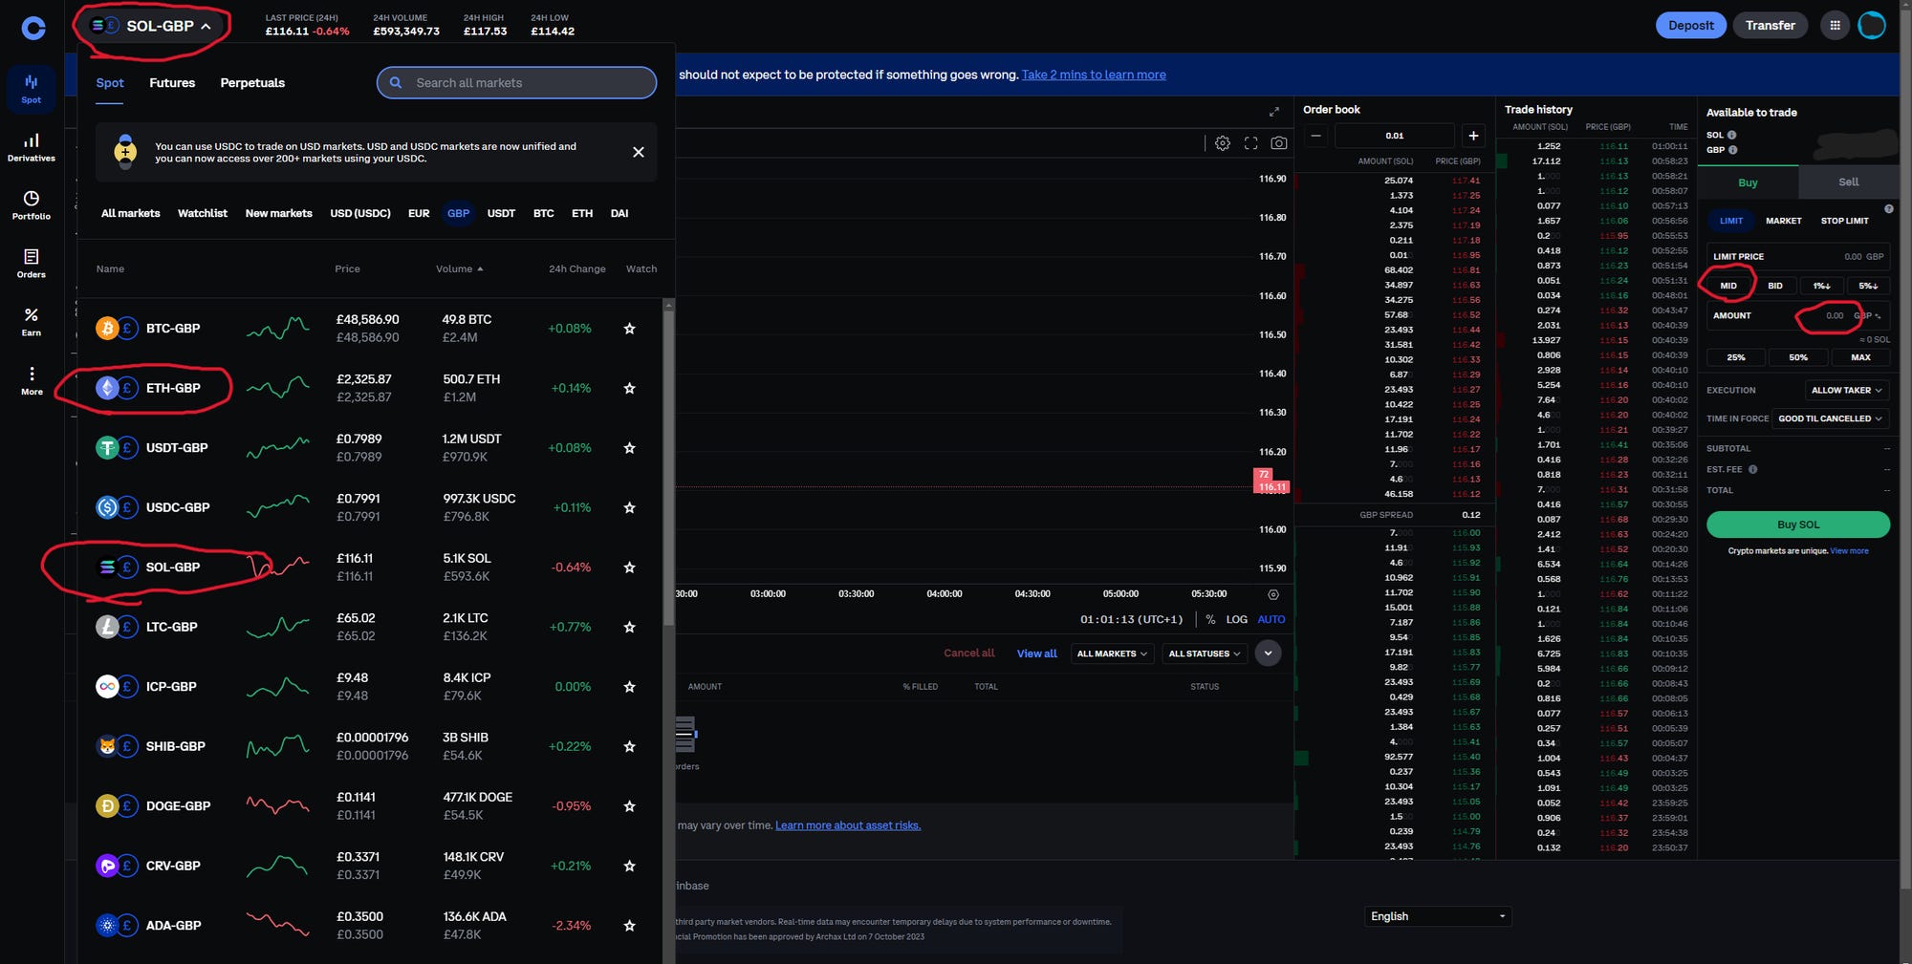
Task: Sort markets by Volume column
Action: [459, 269]
